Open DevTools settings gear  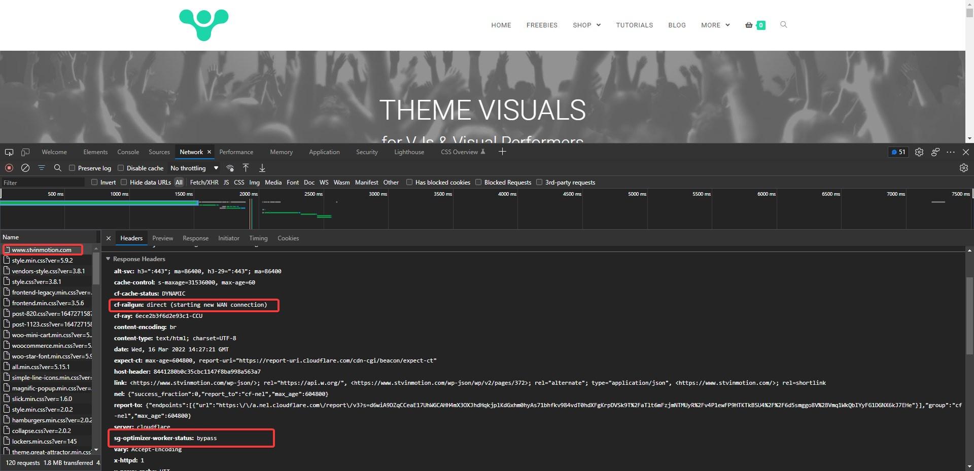(x=919, y=152)
